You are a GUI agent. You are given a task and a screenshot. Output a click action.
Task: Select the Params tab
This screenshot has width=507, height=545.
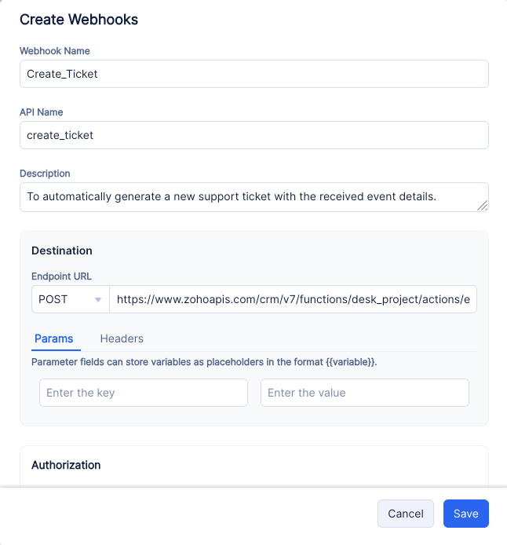tap(54, 338)
